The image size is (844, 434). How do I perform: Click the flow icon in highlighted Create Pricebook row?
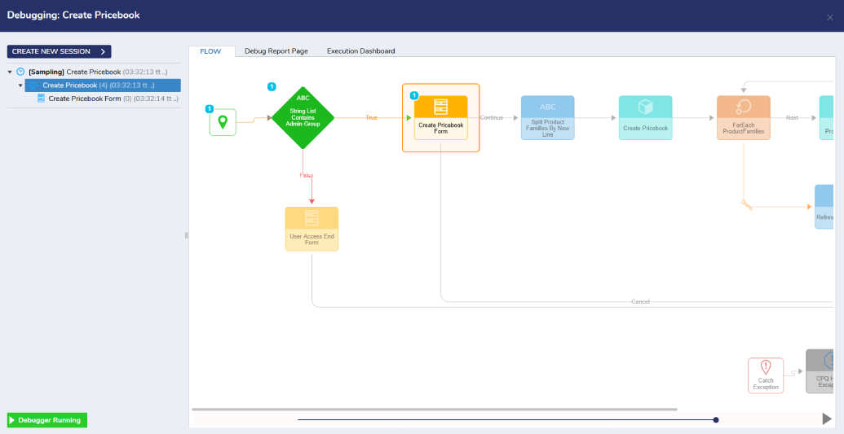33,85
